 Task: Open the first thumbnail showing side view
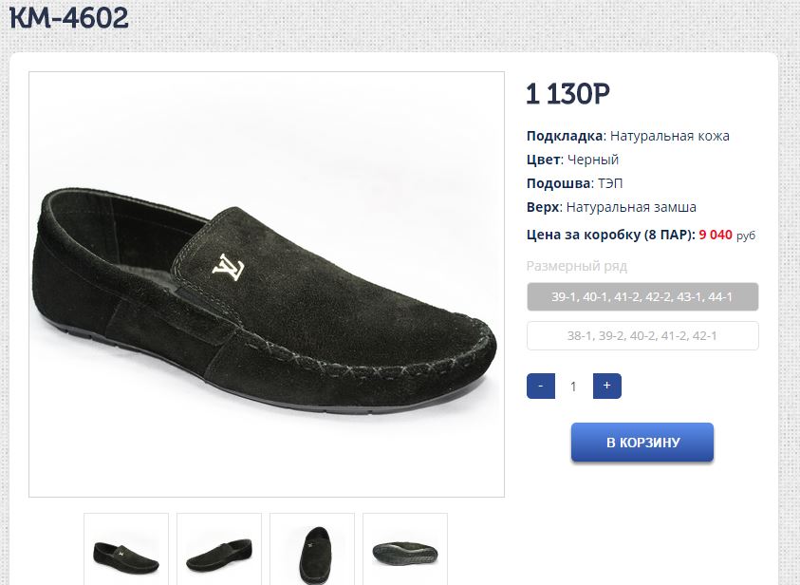pos(126,549)
